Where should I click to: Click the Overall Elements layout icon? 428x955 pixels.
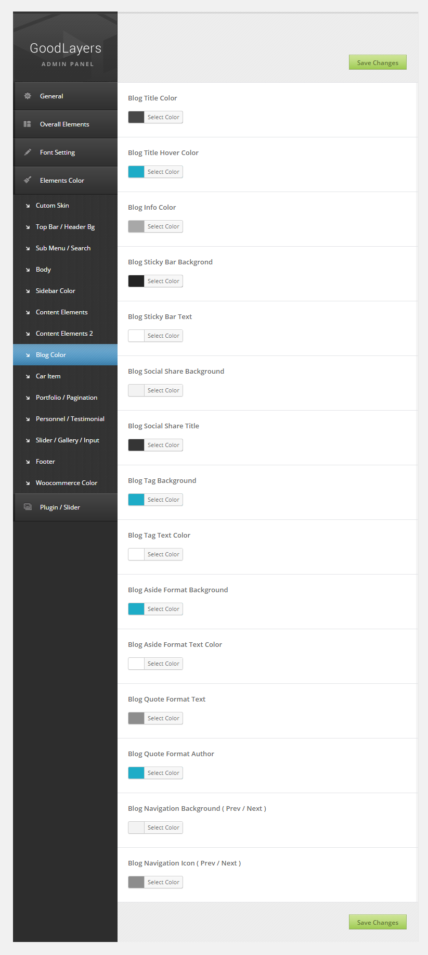[28, 124]
